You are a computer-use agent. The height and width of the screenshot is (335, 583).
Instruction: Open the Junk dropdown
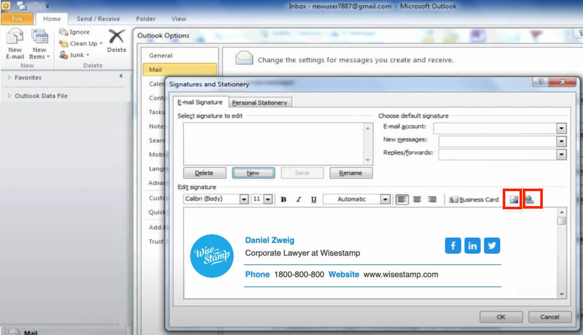click(x=74, y=55)
